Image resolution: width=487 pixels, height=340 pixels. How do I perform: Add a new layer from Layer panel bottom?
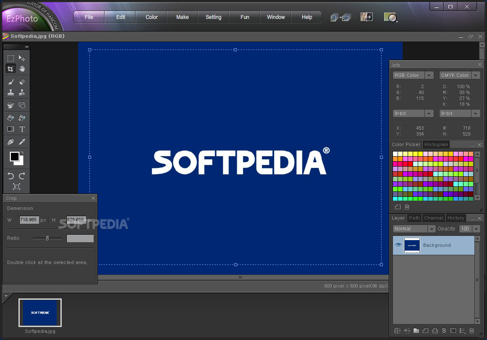[426, 331]
